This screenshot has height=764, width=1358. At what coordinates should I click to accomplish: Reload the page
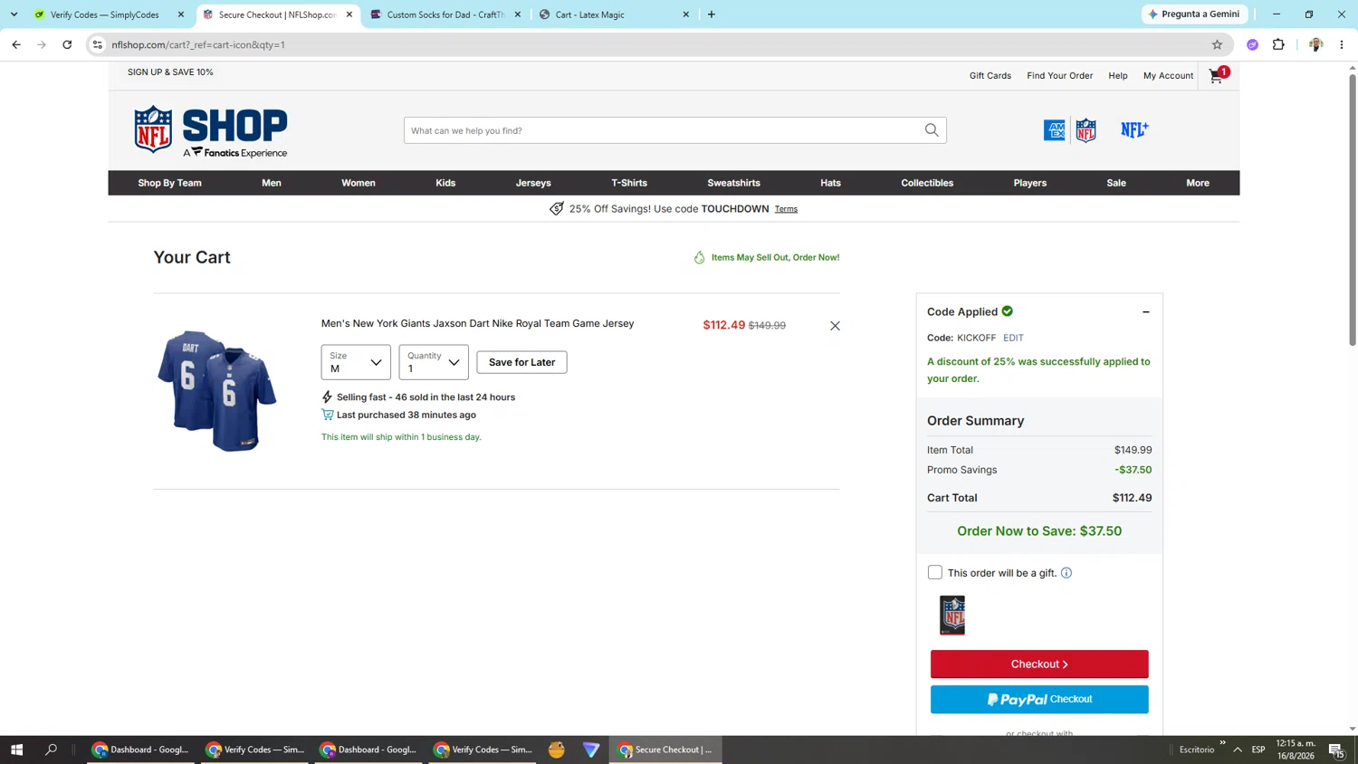click(x=67, y=44)
